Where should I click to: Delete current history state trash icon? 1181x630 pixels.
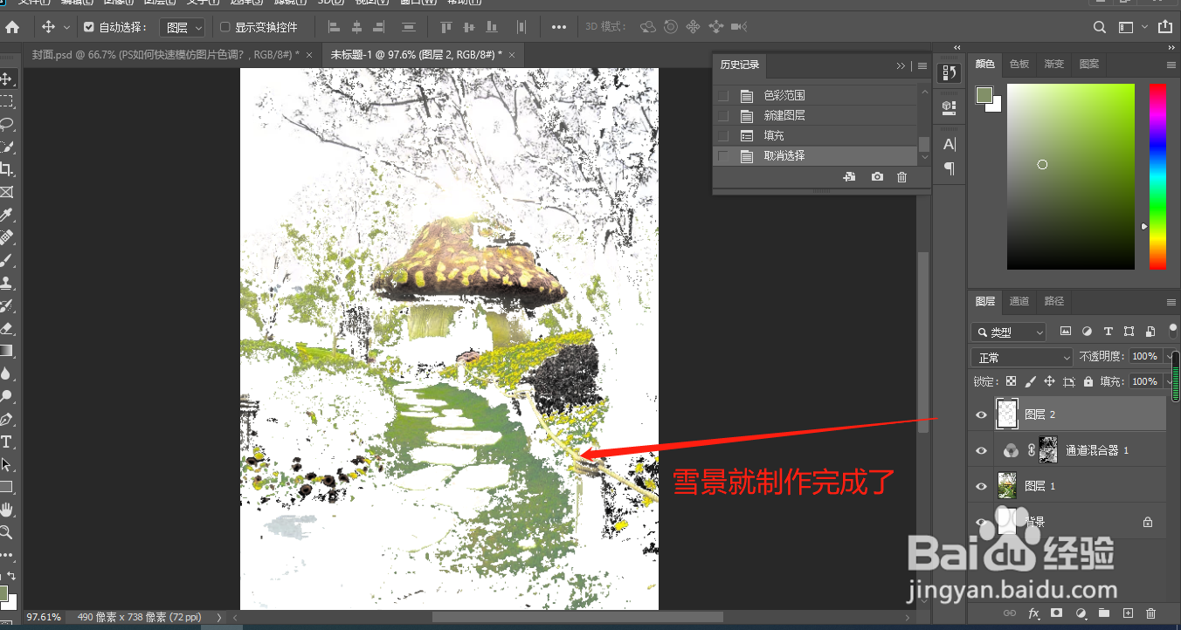point(902,177)
